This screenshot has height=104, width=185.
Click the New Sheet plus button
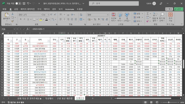click(x=92, y=98)
